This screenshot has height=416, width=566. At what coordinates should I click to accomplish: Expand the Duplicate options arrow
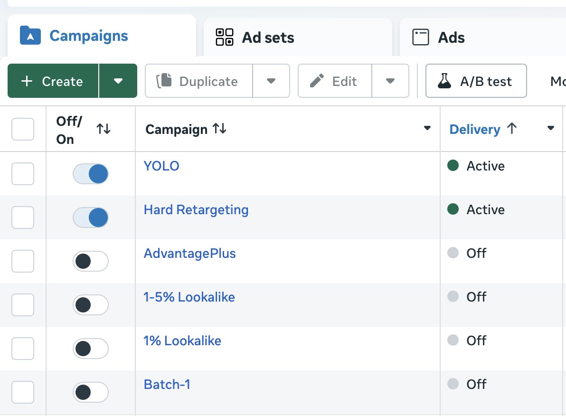coord(271,81)
